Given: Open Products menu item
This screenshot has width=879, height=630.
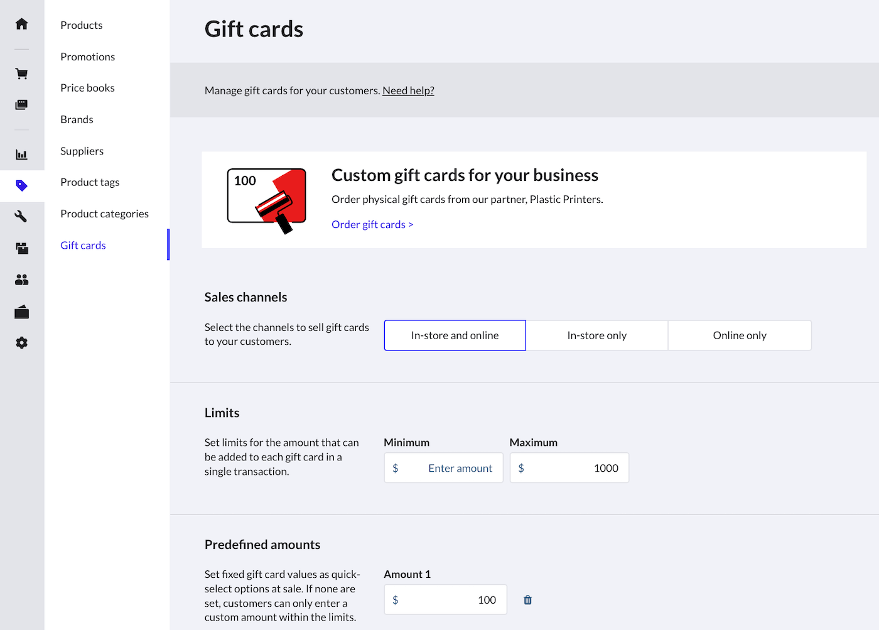Looking at the screenshot, I should (x=82, y=25).
